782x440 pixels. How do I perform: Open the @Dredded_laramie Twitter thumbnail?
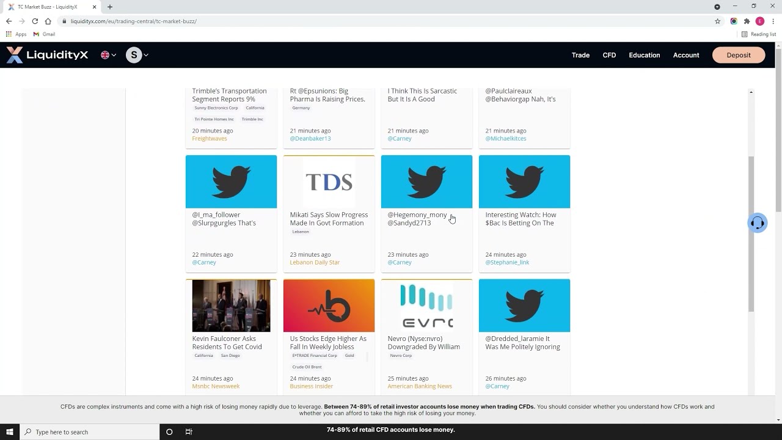(x=524, y=306)
